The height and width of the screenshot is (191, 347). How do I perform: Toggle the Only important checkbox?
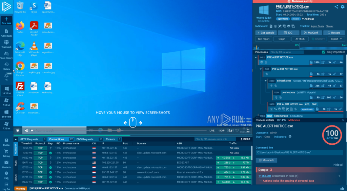tap(324, 52)
